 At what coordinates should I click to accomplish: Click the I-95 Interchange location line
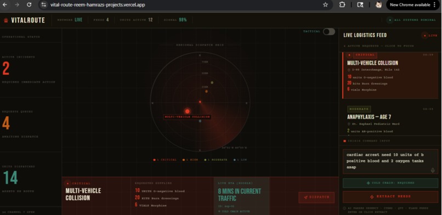click(373, 70)
